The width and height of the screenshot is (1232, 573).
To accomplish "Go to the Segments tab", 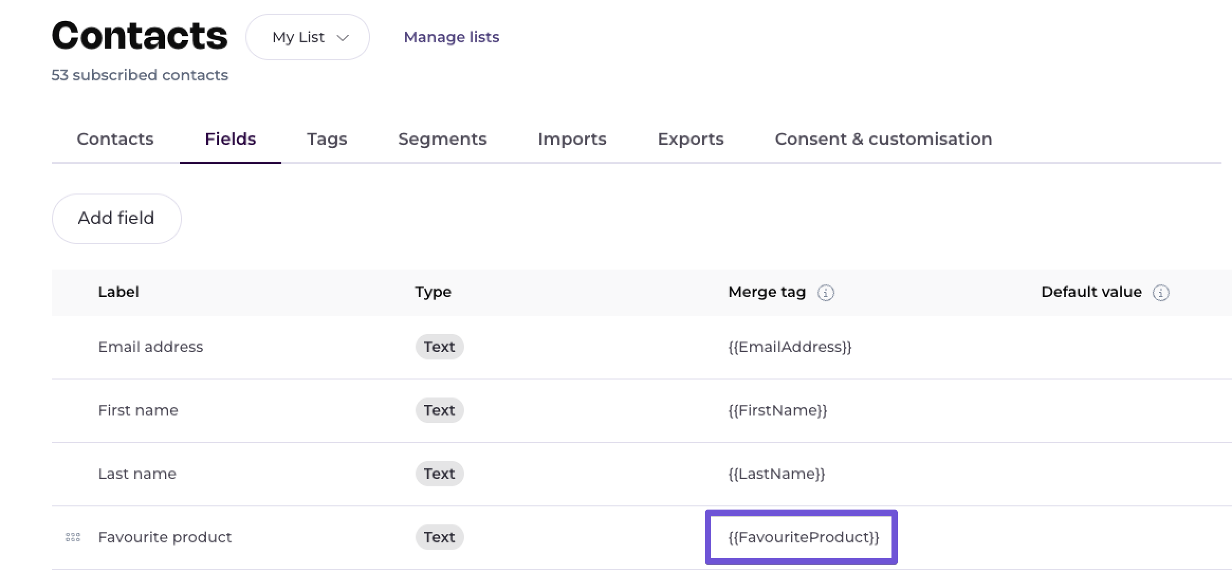I will 442,139.
